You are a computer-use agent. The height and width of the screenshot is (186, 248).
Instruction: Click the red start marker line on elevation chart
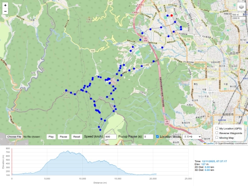(12, 162)
